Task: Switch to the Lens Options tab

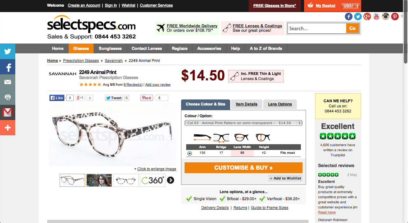Action: [x=280, y=104]
